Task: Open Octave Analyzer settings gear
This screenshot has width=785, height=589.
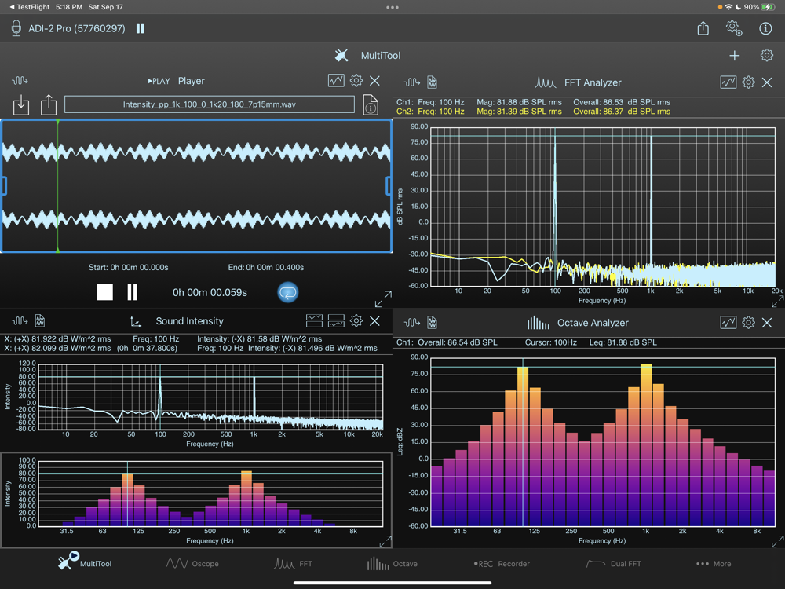Action: pos(748,323)
